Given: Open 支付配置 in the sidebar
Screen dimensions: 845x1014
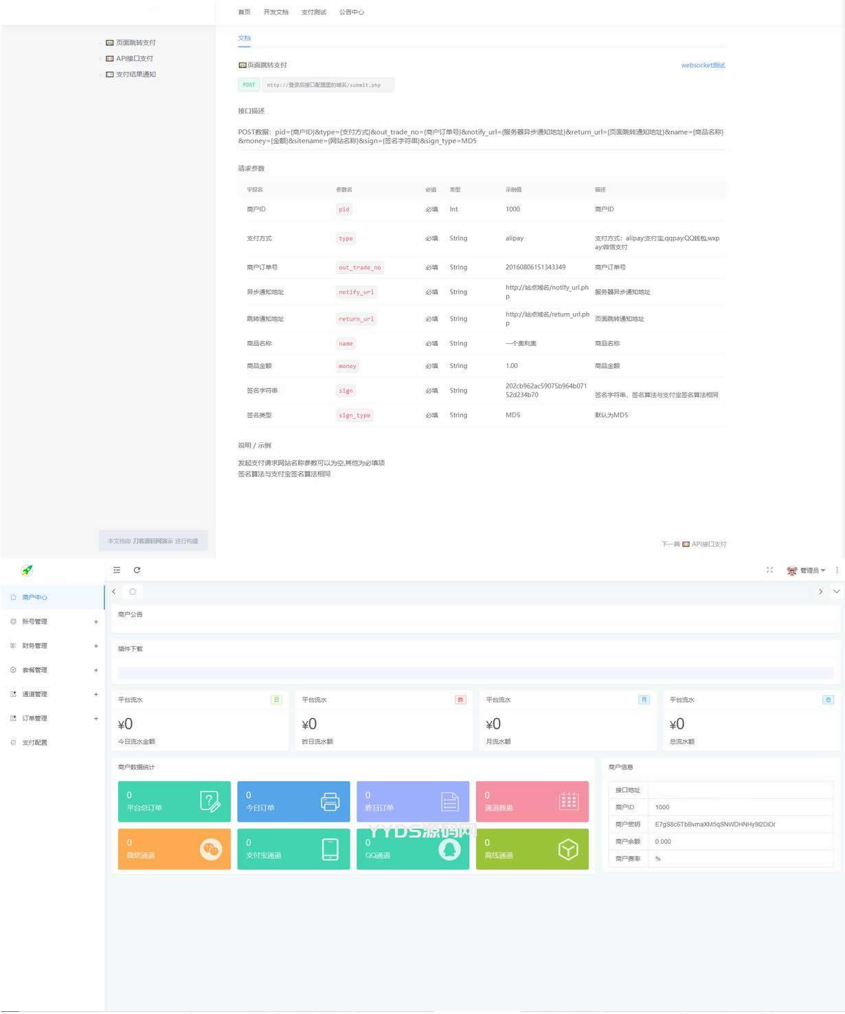Looking at the screenshot, I should [34, 742].
